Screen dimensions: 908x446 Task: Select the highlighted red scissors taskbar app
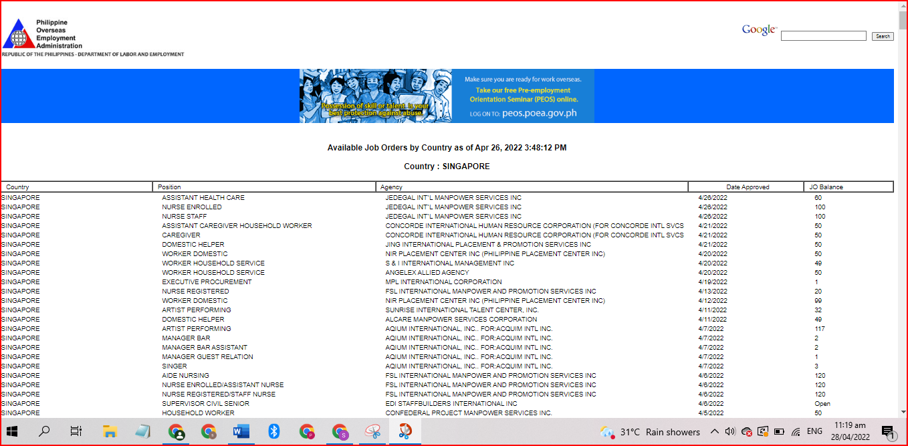pyautogui.click(x=405, y=431)
